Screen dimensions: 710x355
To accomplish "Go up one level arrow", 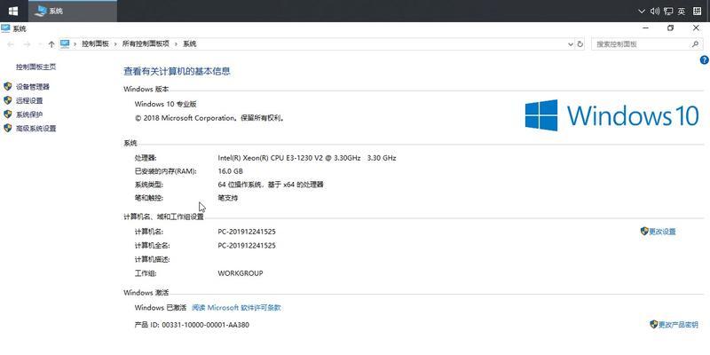I will click(x=51, y=43).
